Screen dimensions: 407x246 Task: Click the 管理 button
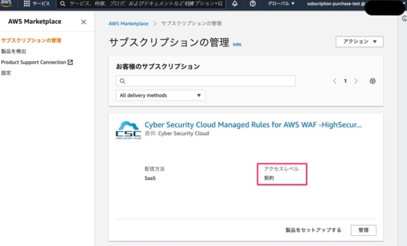(363, 230)
